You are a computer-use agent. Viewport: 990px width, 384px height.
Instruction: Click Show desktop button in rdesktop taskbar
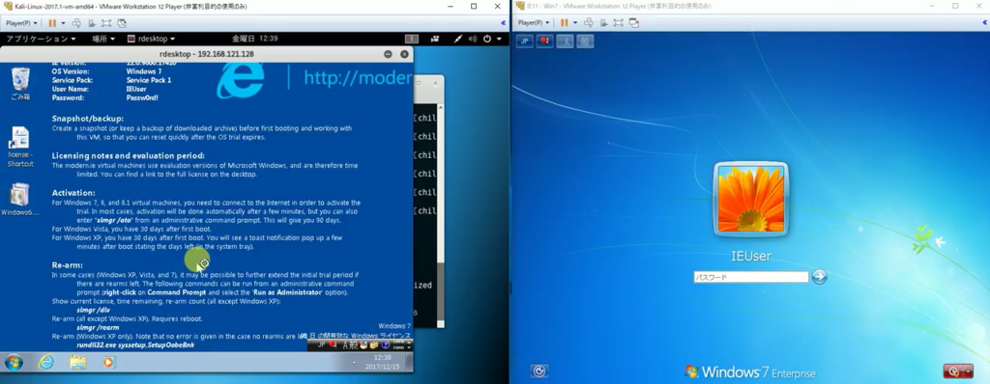coord(410,362)
